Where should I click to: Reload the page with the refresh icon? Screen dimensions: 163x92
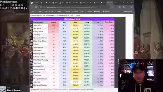pos(36,7)
